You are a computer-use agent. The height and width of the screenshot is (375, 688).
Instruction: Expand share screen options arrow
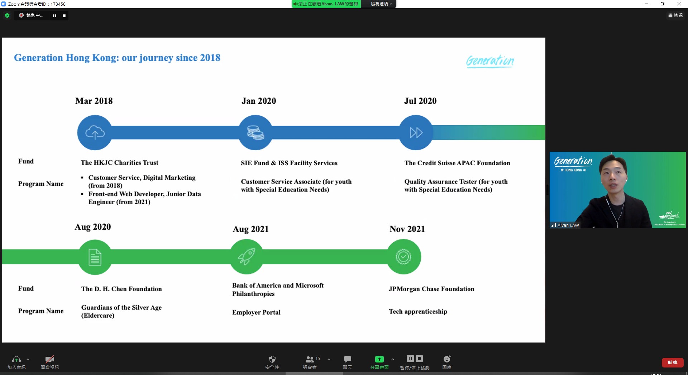click(393, 359)
